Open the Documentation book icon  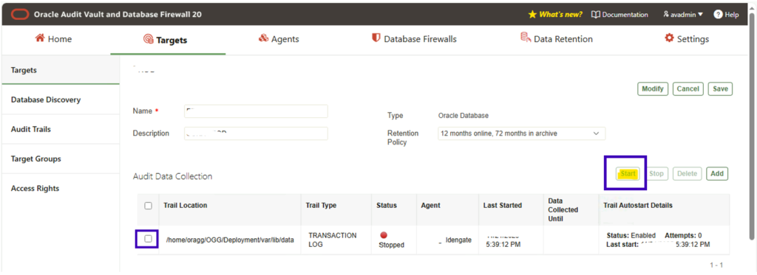(596, 15)
